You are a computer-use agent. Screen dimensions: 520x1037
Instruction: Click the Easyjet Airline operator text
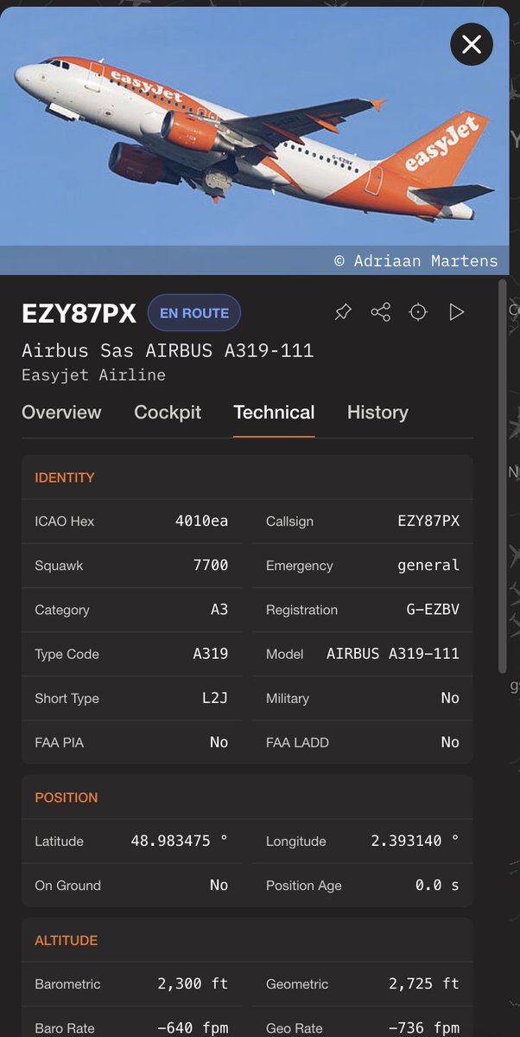94,375
